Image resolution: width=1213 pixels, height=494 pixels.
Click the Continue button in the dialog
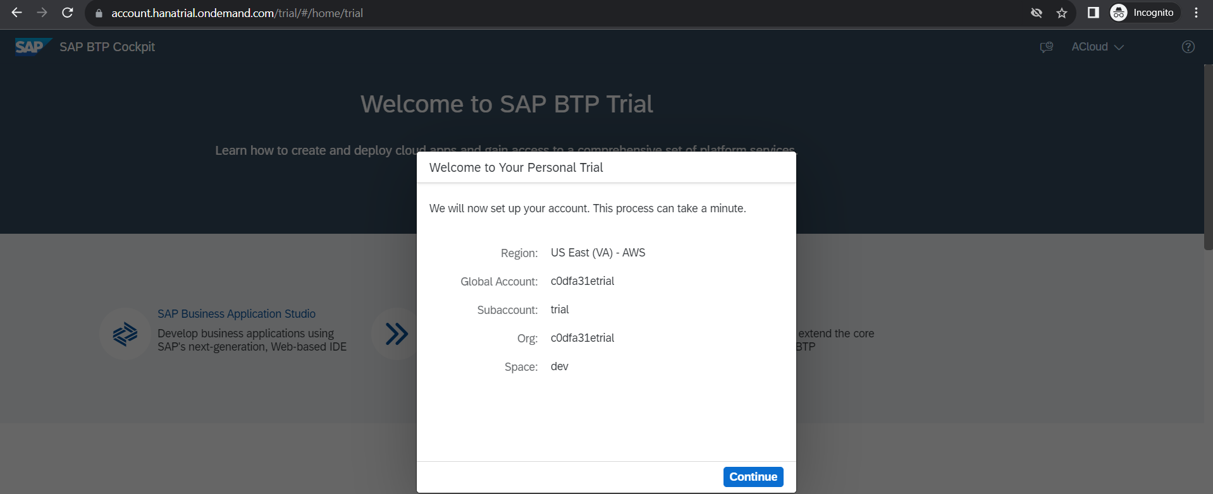[753, 477]
